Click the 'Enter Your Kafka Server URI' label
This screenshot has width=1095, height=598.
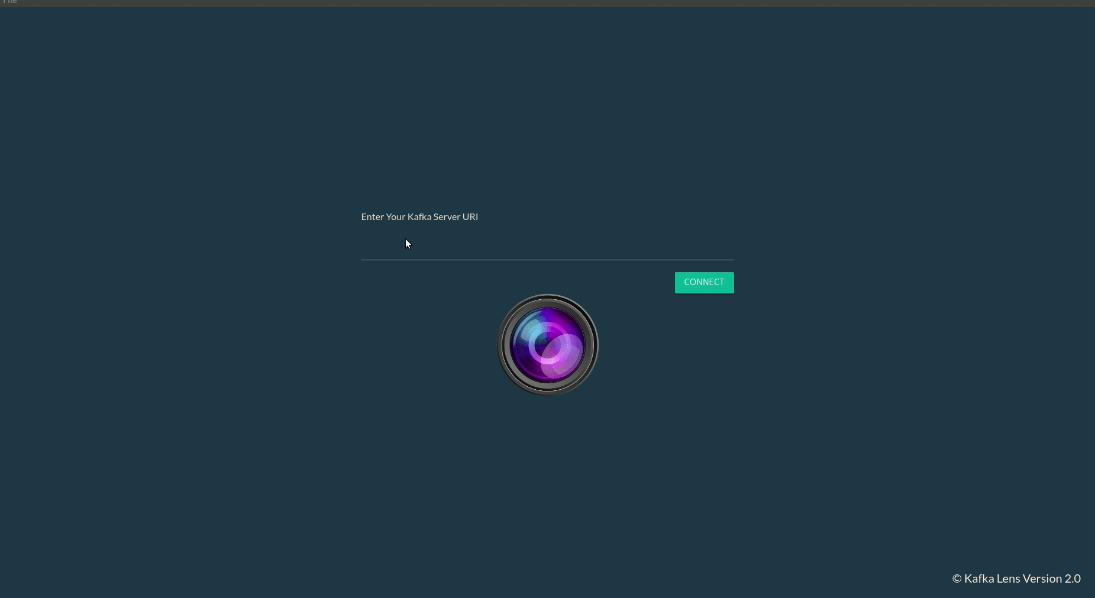pyautogui.click(x=419, y=216)
